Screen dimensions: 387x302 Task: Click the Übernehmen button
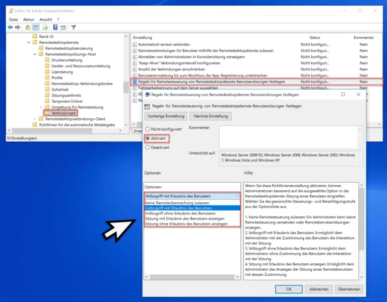pos(348,289)
